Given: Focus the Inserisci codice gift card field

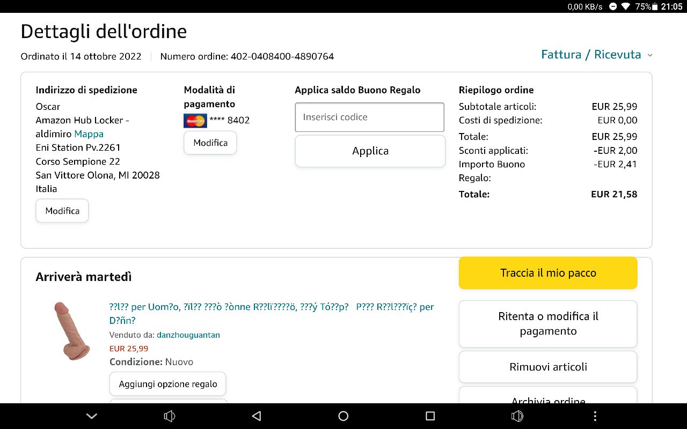Looking at the screenshot, I should pyautogui.click(x=370, y=117).
